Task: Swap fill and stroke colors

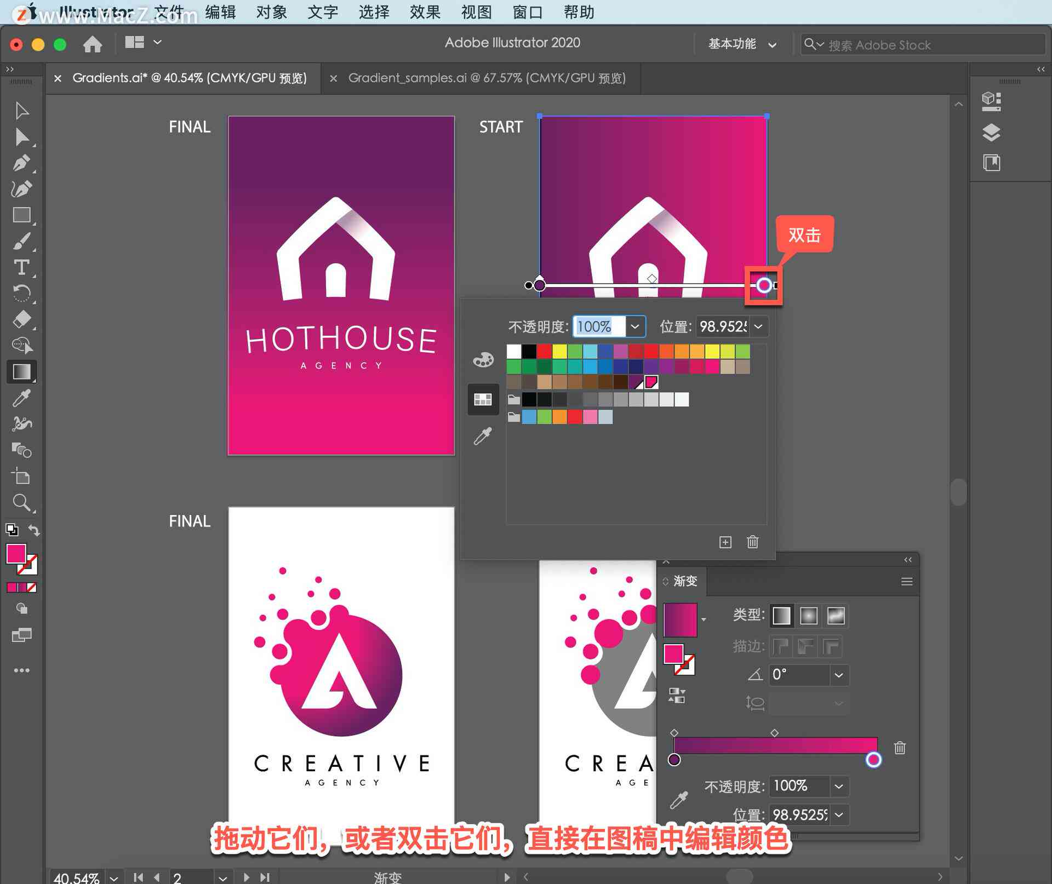Action: pos(34,530)
